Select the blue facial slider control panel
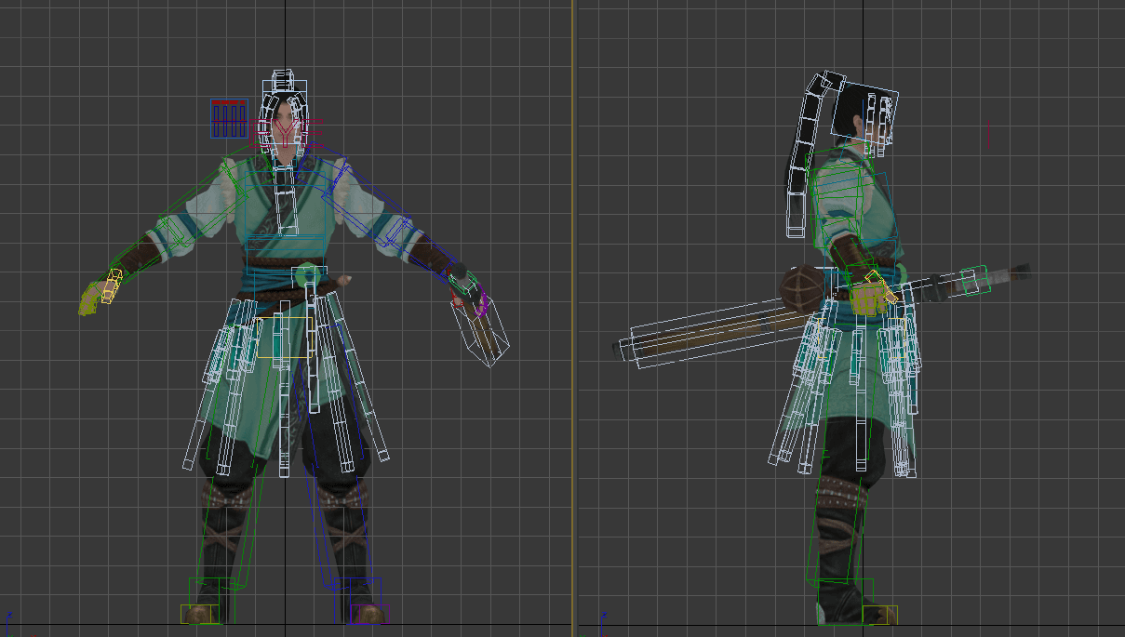This screenshot has height=637, width=1125. pyautogui.click(x=229, y=118)
